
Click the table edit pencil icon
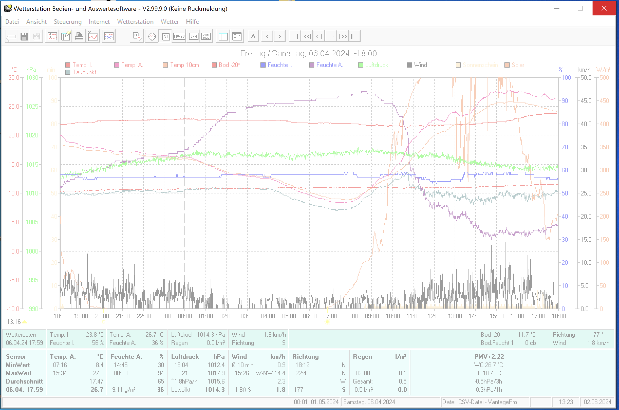[x=65, y=36]
